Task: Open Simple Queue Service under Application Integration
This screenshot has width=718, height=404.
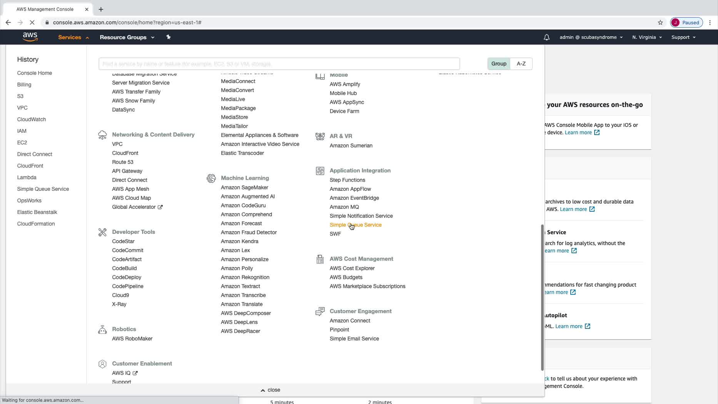Action: click(356, 225)
